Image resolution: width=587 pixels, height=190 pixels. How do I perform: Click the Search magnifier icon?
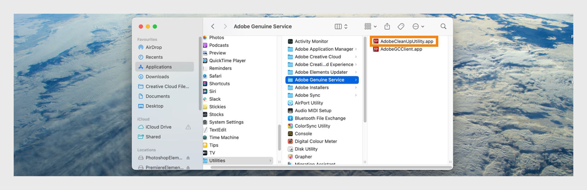coord(443,27)
